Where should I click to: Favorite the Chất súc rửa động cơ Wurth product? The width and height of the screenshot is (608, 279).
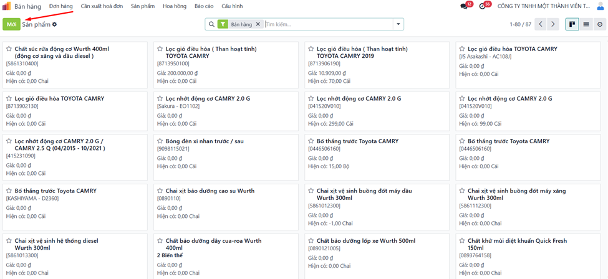point(9,49)
